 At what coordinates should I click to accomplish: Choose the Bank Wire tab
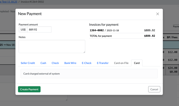pos(70,63)
